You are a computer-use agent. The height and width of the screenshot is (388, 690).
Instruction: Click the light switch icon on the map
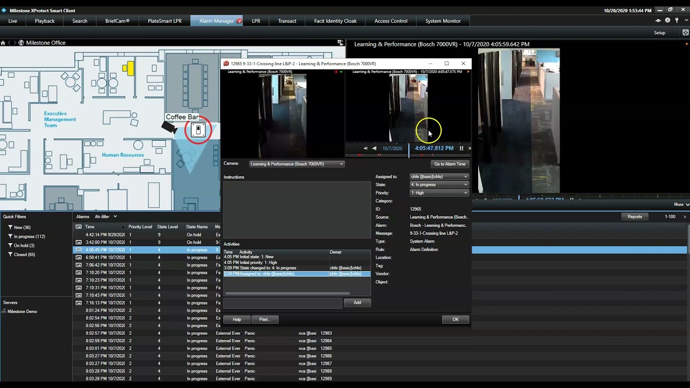pos(198,130)
